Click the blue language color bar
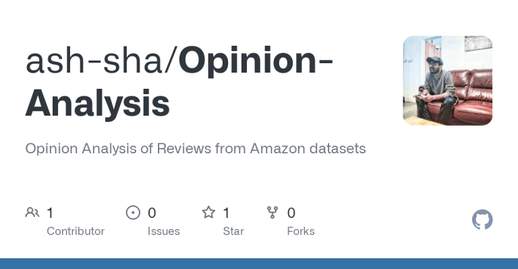Viewport: 518px width, 269px height. pos(259,264)
